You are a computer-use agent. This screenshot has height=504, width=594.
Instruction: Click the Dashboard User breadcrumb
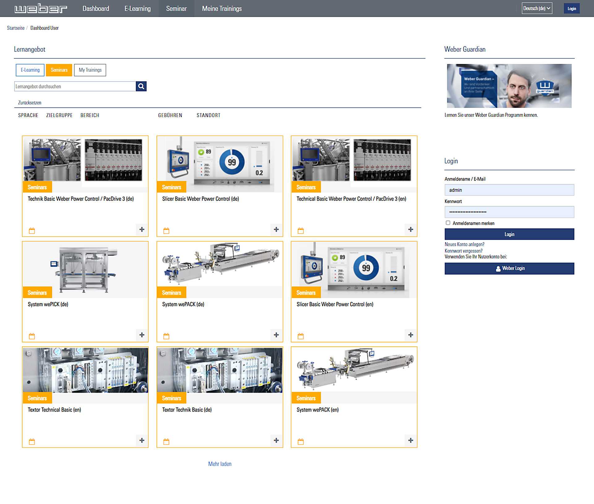coord(44,28)
